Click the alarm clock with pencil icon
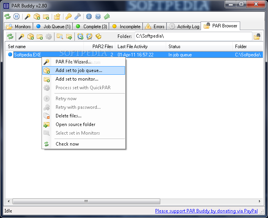The width and height of the screenshot is (268, 218). point(89,36)
